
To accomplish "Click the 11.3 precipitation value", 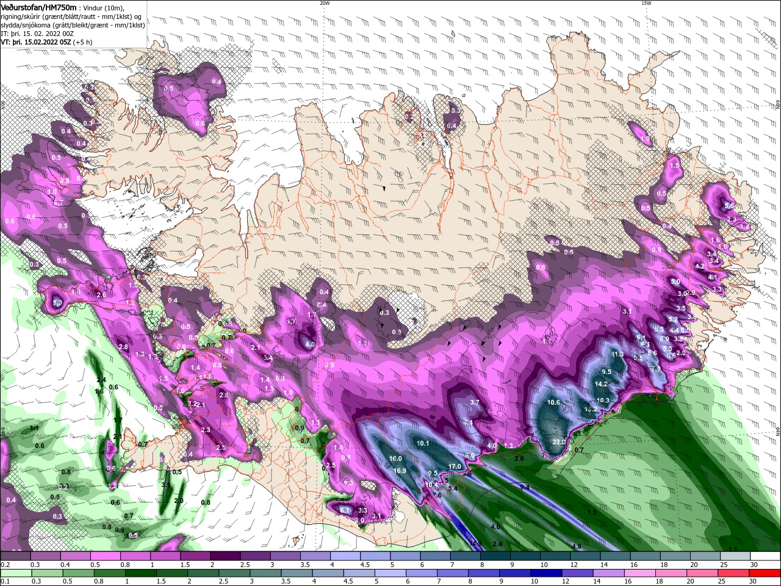I will (617, 354).
